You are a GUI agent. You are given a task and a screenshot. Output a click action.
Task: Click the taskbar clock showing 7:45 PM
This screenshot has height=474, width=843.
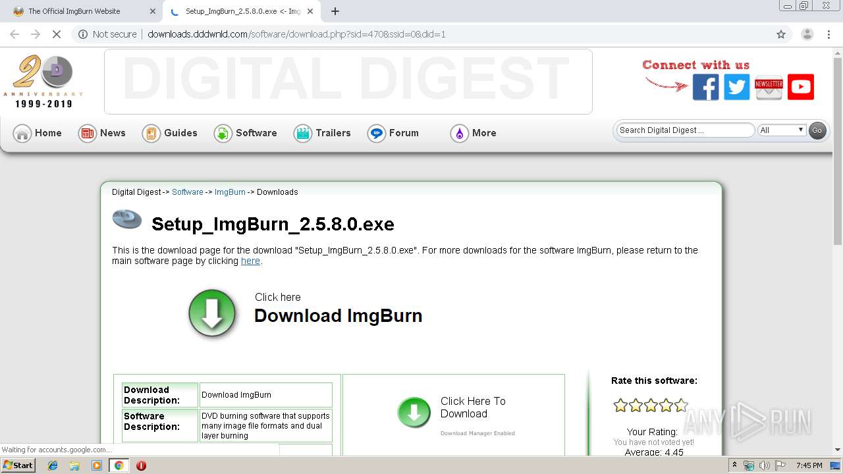tap(809, 465)
